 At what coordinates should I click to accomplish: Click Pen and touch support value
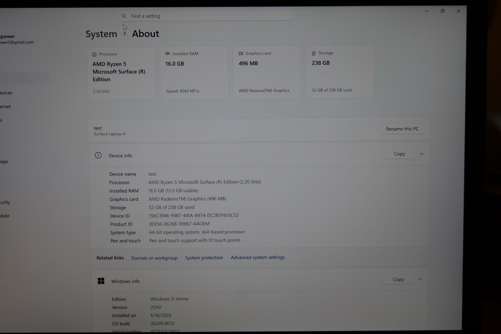coord(195,240)
